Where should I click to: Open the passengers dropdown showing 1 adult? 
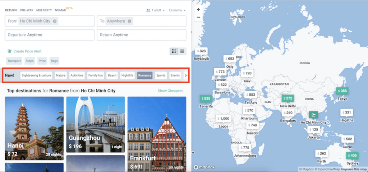155,10
